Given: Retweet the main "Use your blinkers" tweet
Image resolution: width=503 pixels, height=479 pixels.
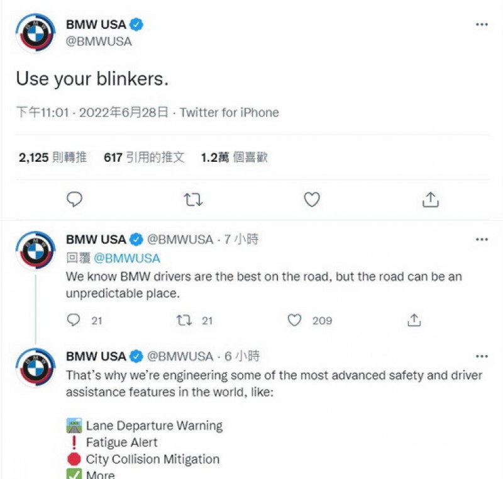Looking at the screenshot, I should click(x=193, y=200).
